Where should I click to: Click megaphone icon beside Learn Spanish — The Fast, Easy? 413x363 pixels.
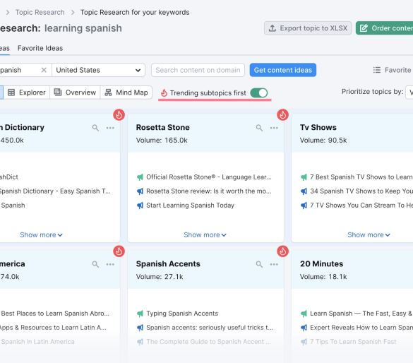point(304,314)
